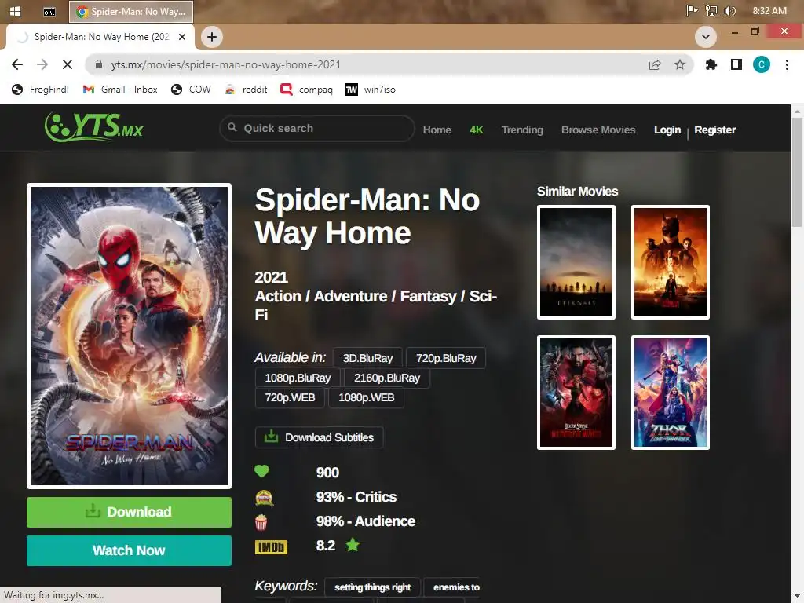Share this page icon in address bar

tap(655, 64)
